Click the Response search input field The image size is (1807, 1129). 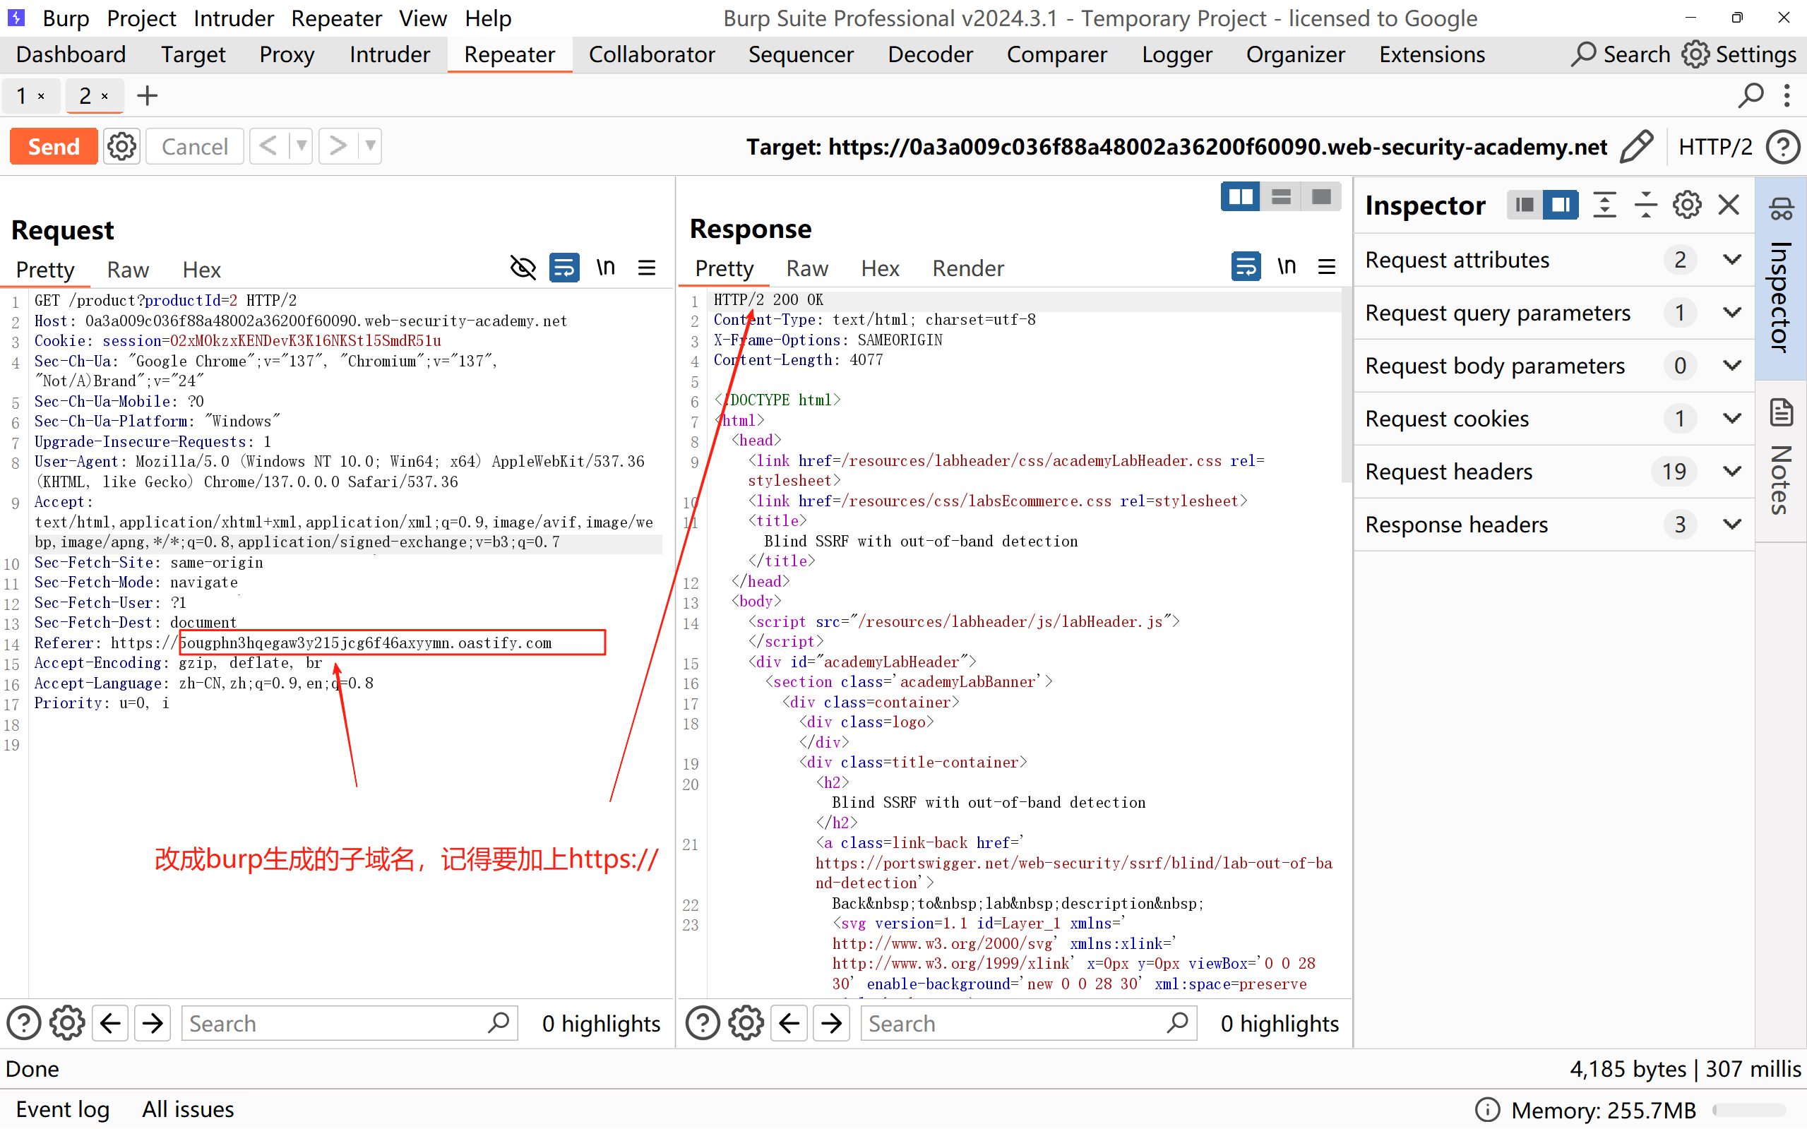pos(1015,1024)
